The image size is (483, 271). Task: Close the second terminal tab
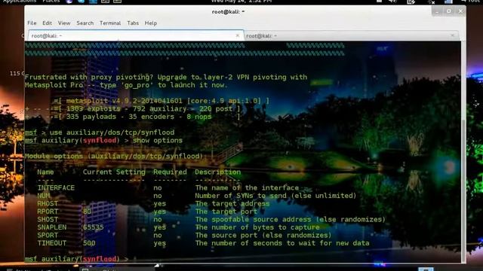pos(453,35)
